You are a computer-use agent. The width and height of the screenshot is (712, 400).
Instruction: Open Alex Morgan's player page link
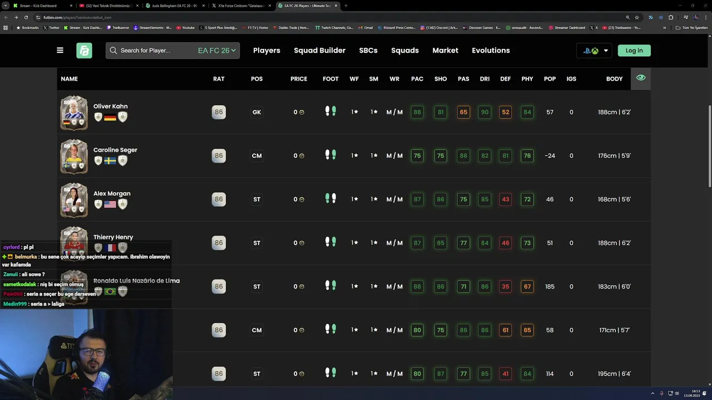(112, 193)
